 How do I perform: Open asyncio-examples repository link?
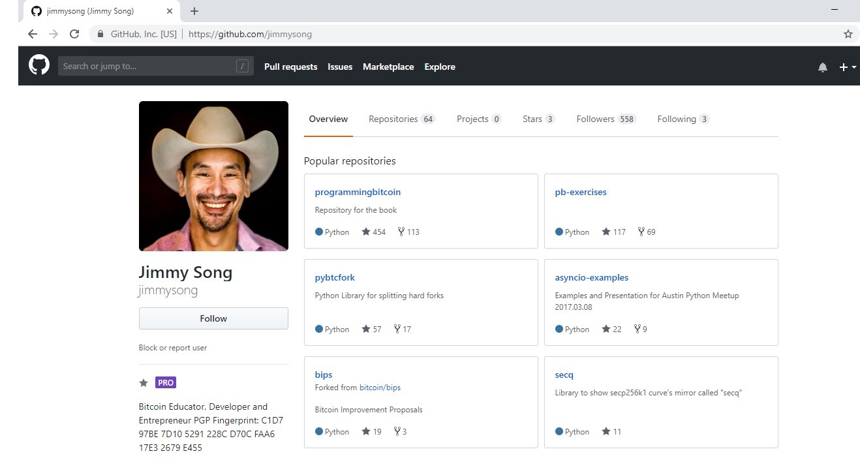click(592, 277)
